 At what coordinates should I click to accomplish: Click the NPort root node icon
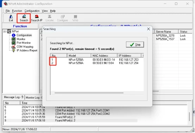click(9, 31)
